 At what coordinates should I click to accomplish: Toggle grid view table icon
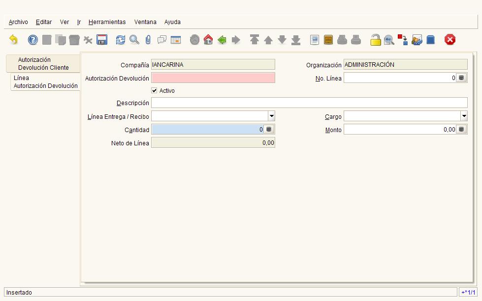click(176, 40)
